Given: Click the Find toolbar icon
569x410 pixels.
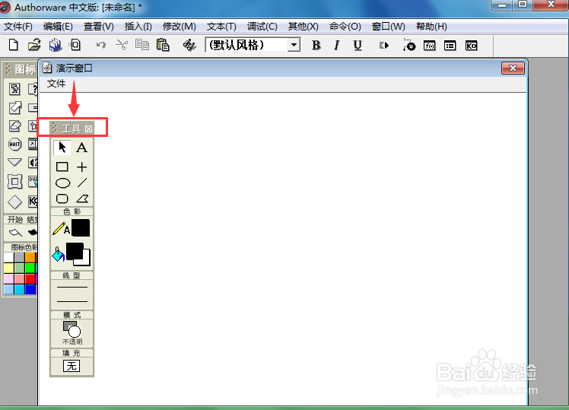Looking at the screenshot, I should [x=189, y=45].
